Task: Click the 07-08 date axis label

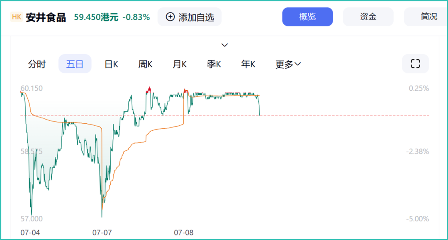Action: pos(184,233)
